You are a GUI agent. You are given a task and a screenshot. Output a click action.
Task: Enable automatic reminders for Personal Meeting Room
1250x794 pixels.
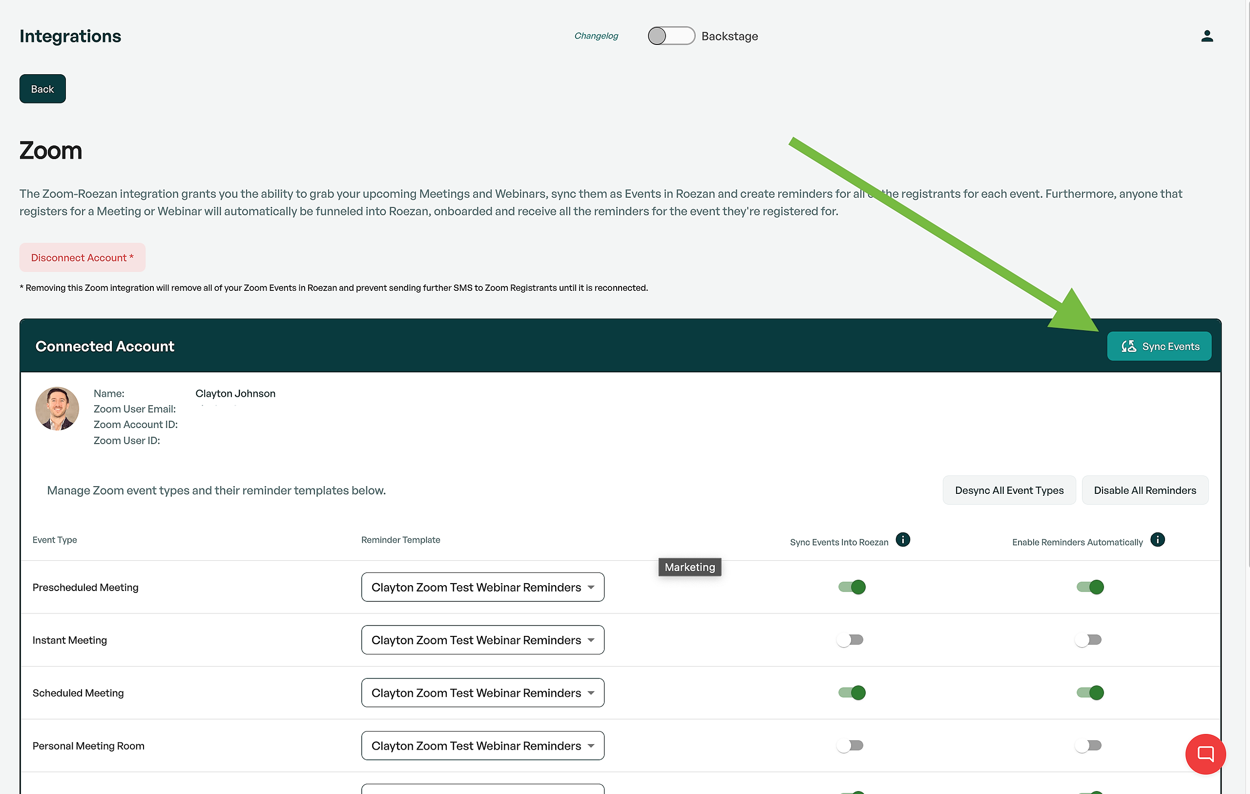click(x=1088, y=746)
